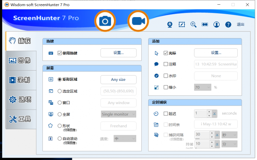Click the resize icon beside 缩小
Screen dimensions: 257x160
[156, 87]
